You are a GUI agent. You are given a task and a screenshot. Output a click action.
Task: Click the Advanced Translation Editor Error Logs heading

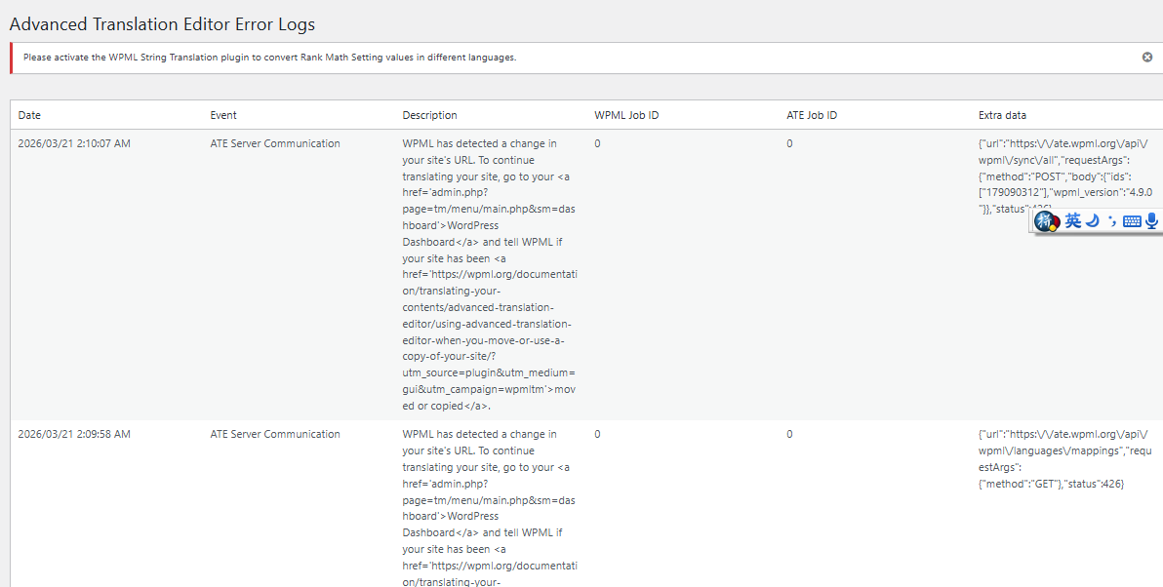(x=162, y=24)
